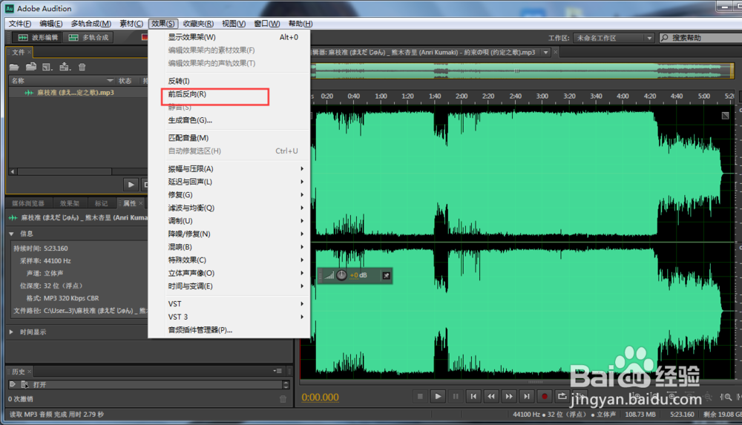Image resolution: width=742 pixels, height=425 pixels.
Task: Click the insert into multitrack icon
Action: [65, 67]
